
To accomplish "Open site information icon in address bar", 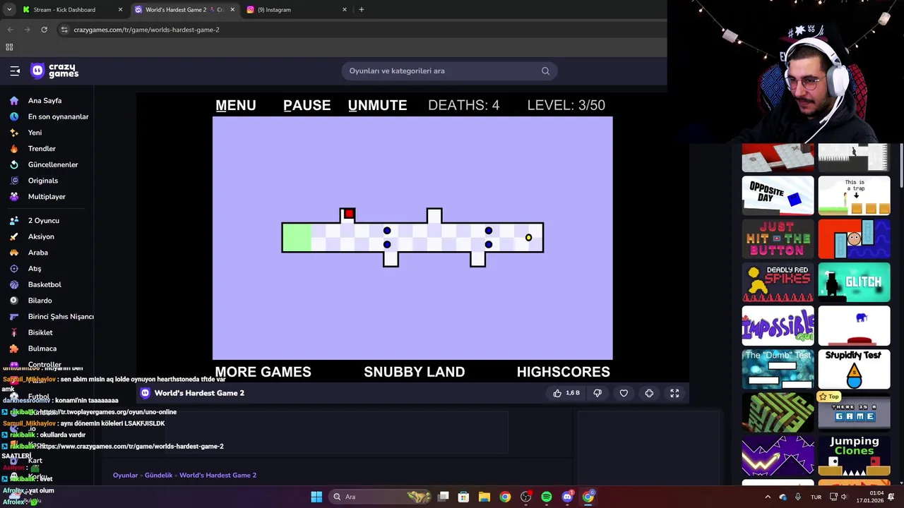I will [x=64, y=30].
